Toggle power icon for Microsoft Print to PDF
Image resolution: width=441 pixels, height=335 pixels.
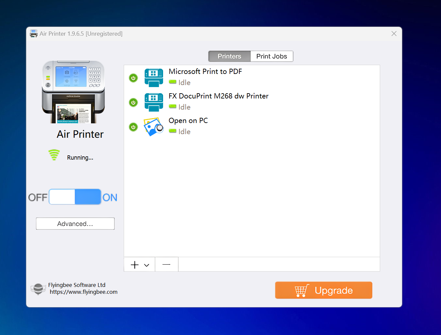tap(133, 78)
